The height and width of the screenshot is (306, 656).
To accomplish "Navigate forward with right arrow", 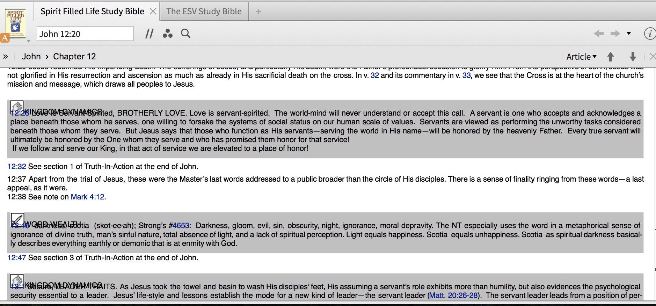I will click(x=615, y=34).
